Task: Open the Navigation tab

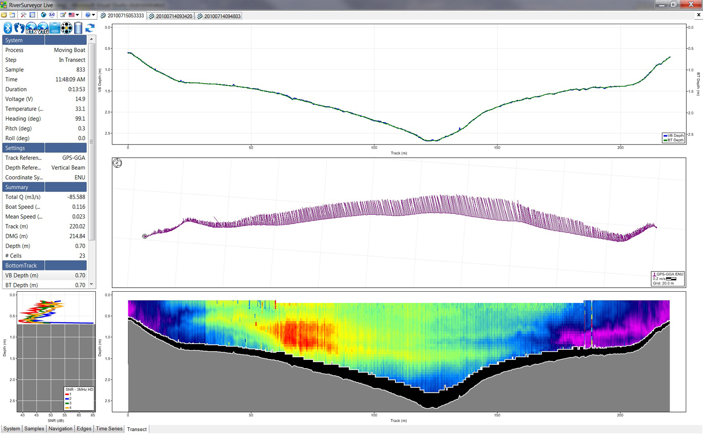Action: click(x=60, y=429)
